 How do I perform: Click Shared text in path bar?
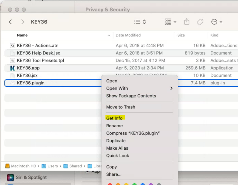point(76,166)
